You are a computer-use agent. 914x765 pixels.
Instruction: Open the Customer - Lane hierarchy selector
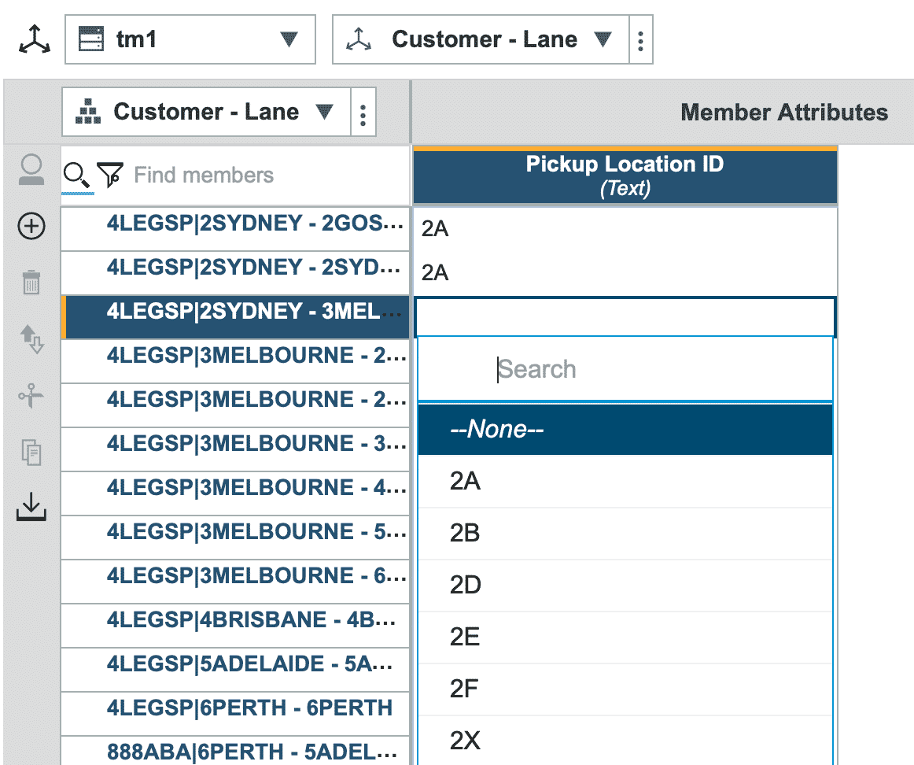(x=325, y=112)
